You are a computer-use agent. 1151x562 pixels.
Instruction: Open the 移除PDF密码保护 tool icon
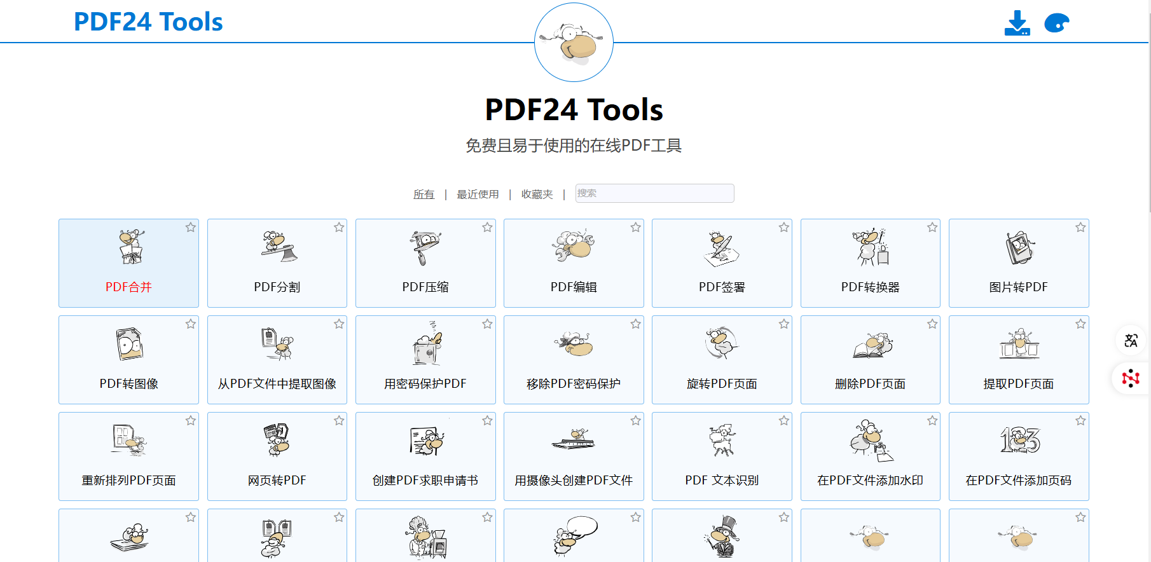click(x=574, y=344)
